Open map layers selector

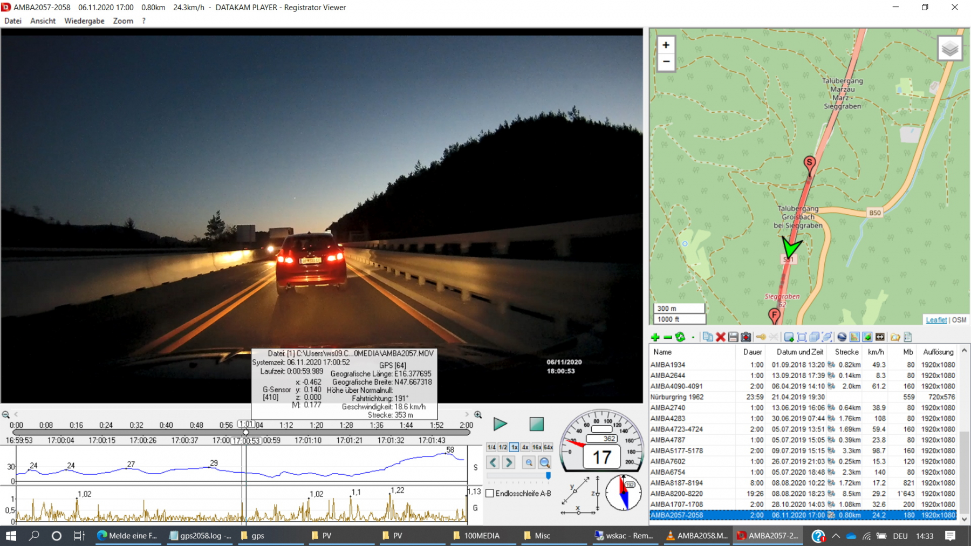949,49
